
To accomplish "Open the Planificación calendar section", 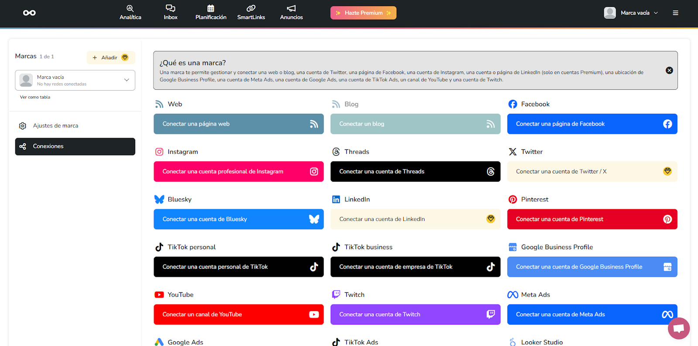I will tap(211, 13).
